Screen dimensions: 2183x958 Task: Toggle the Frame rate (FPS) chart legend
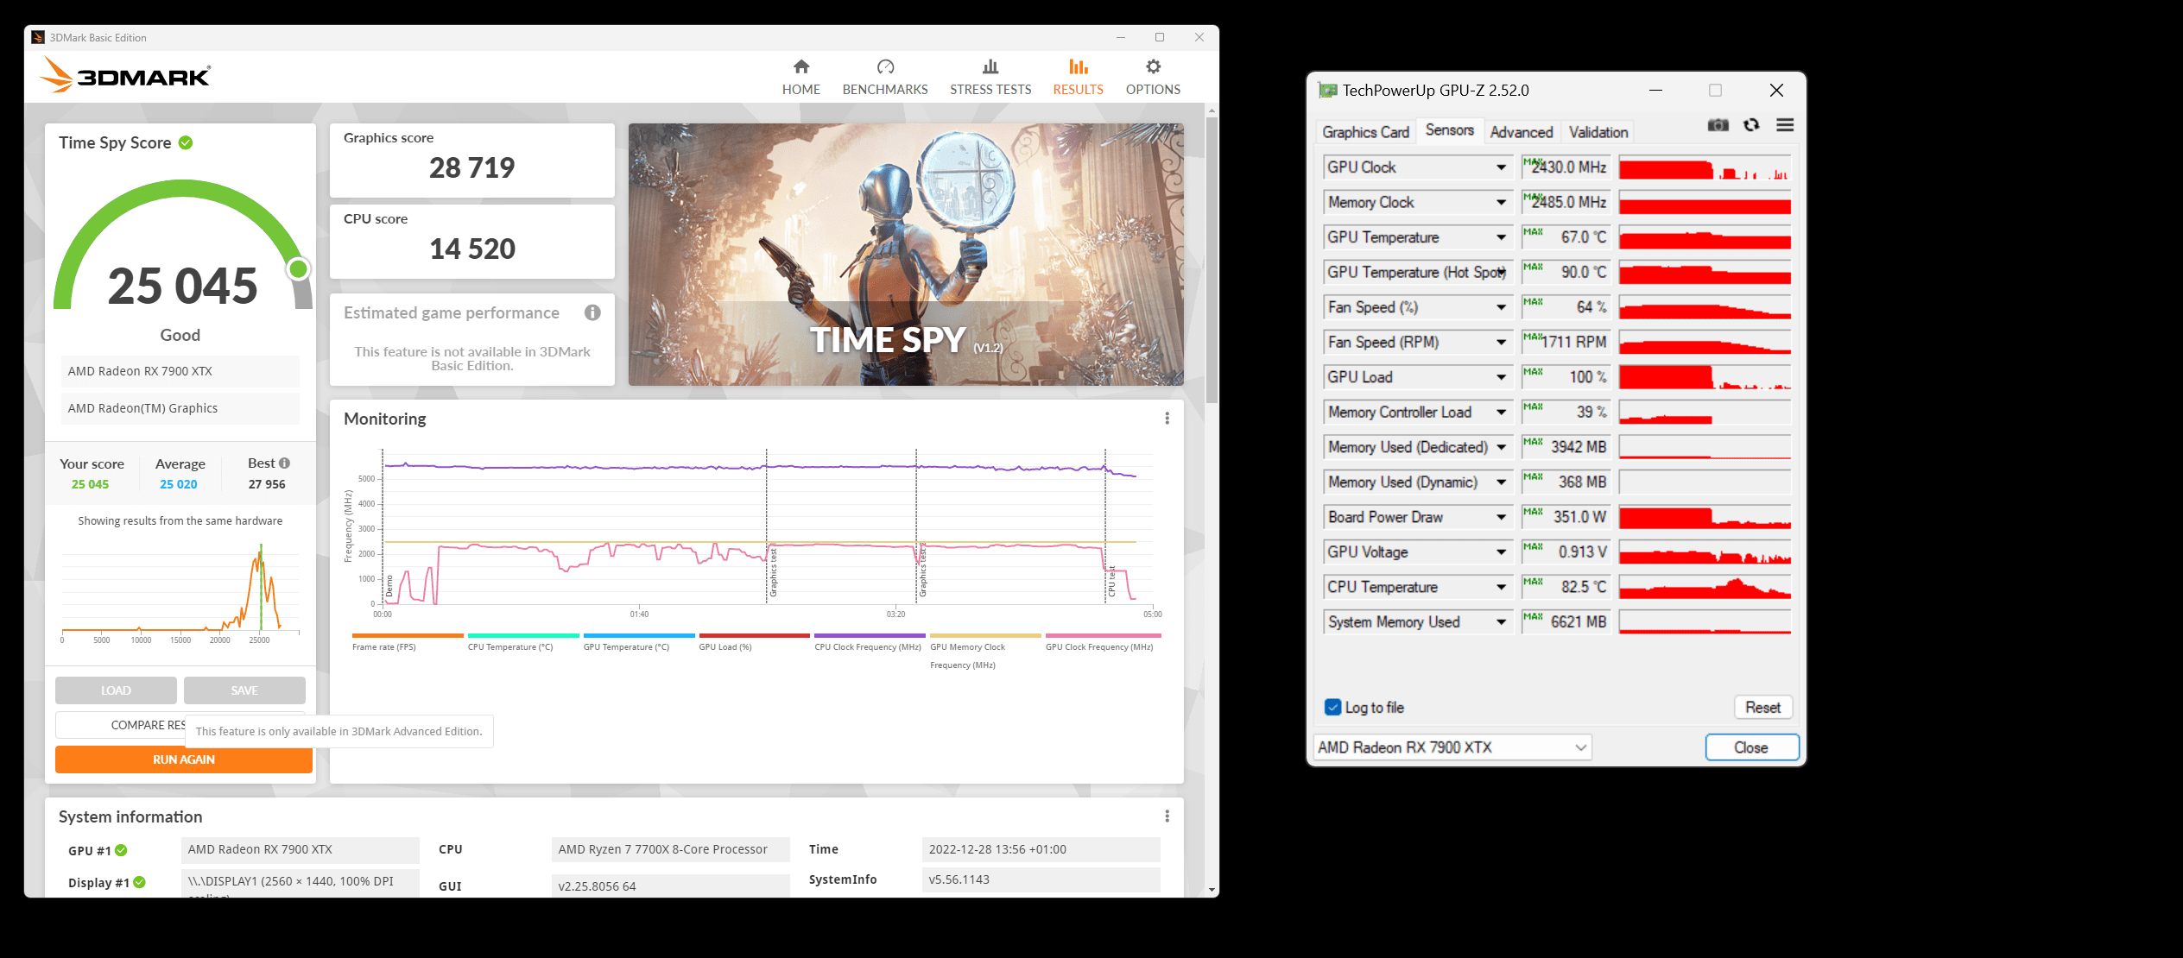[x=408, y=641]
